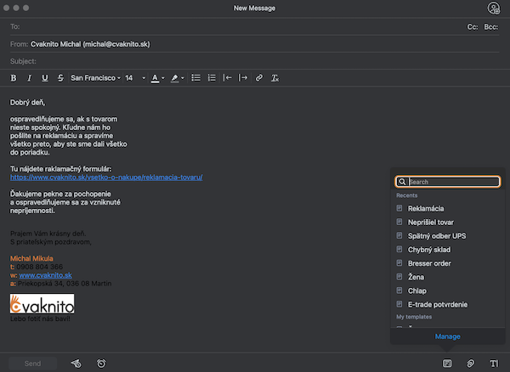Expand the highlight color dropdown arrow
This screenshot has width=510, height=372.
coord(183,78)
